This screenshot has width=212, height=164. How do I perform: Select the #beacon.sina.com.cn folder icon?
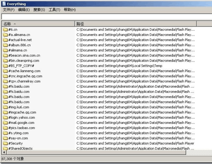5,55
